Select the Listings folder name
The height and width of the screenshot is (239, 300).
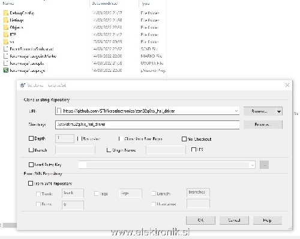[17, 20]
